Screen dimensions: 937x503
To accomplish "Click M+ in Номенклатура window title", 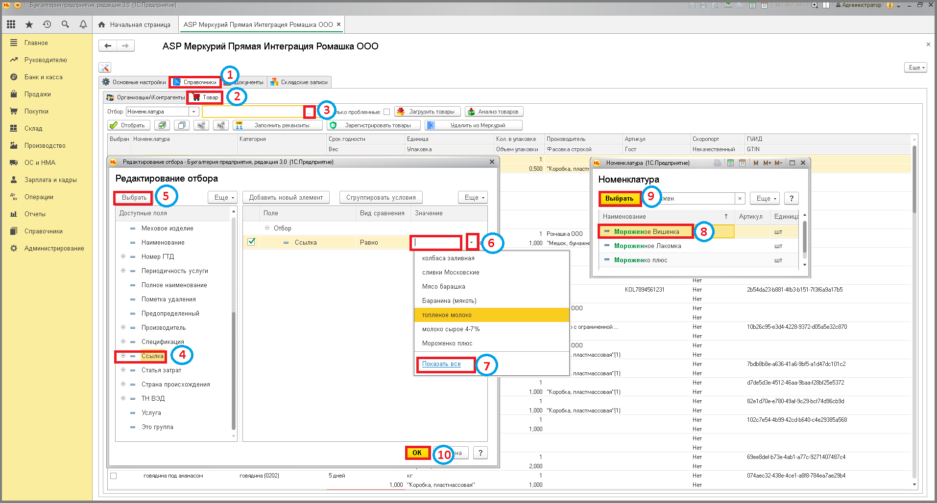I will point(767,163).
